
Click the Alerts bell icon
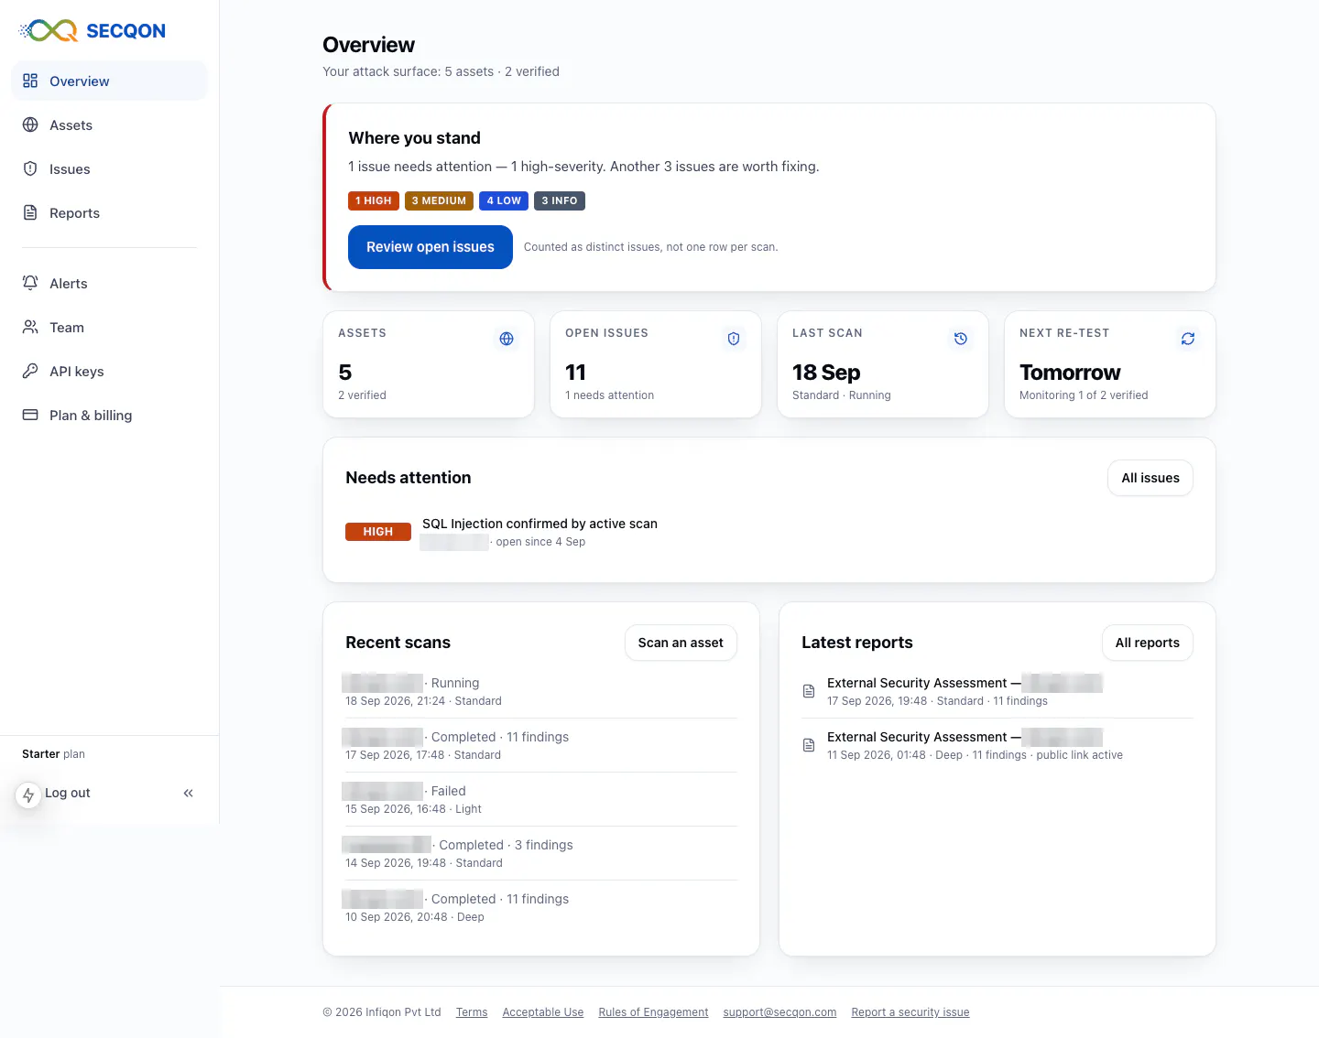pyautogui.click(x=30, y=283)
